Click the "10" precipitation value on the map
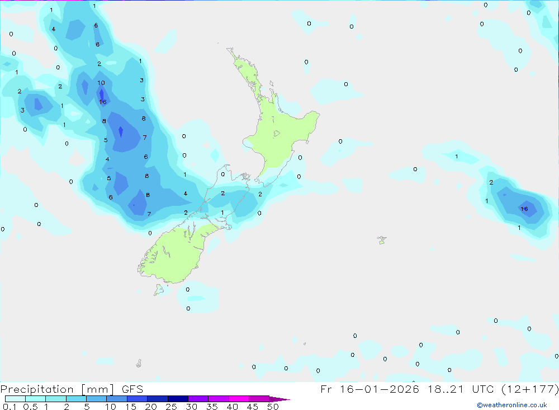Screen dimensions: 559x410 (x=101, y=83)
